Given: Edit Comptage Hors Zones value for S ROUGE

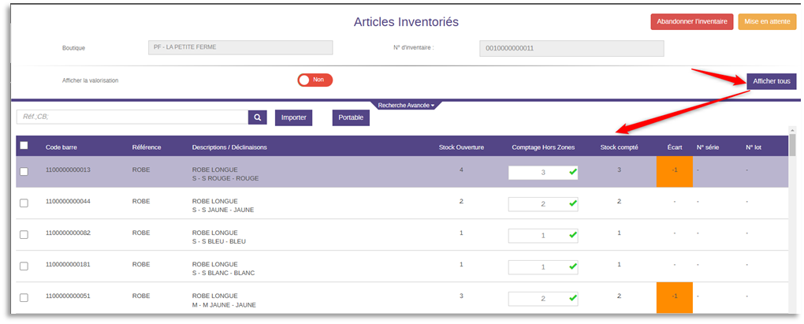Looking at the screenshot, I should pyautogui.click(x=543, y=173).
